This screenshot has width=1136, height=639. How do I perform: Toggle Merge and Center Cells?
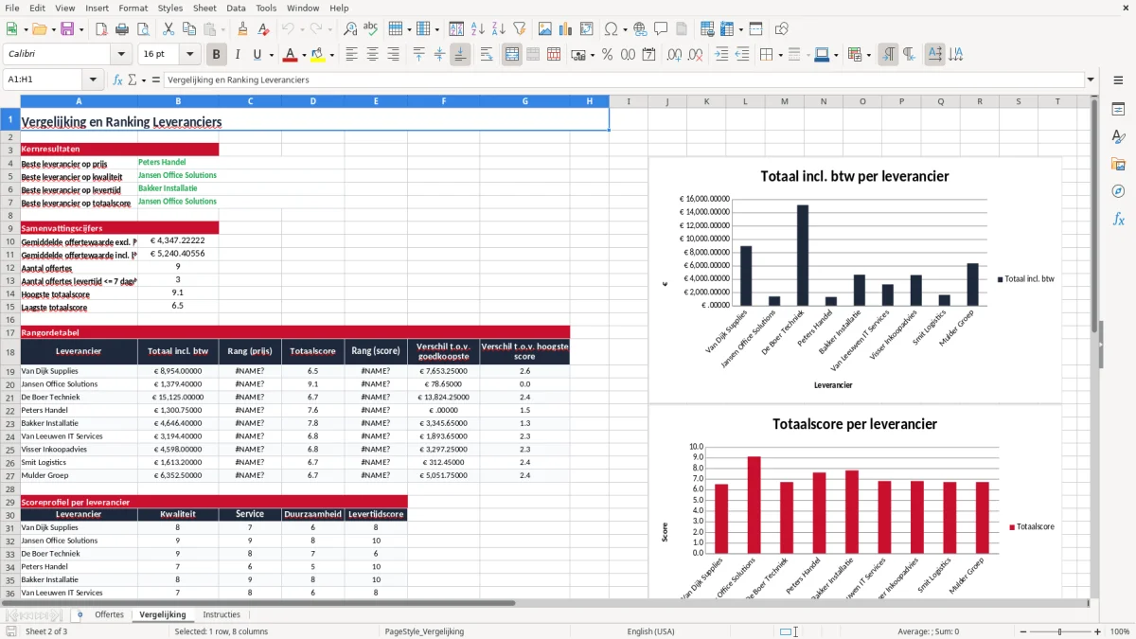tap(512, 55)
